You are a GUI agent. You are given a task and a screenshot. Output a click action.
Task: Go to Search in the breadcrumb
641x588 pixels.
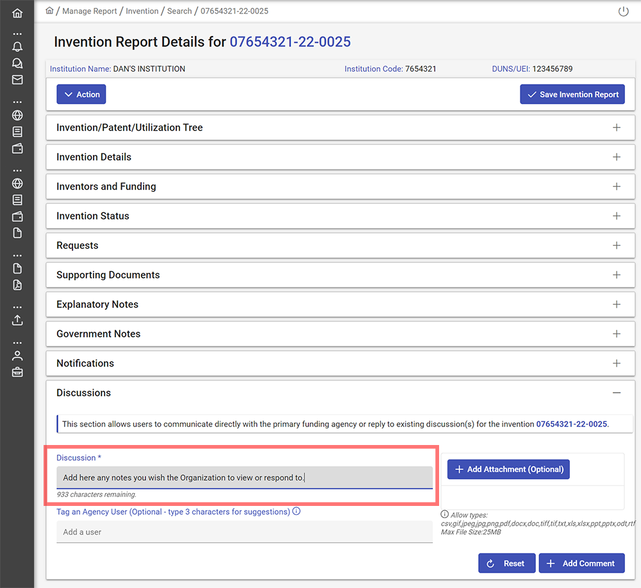pos(179,12)
